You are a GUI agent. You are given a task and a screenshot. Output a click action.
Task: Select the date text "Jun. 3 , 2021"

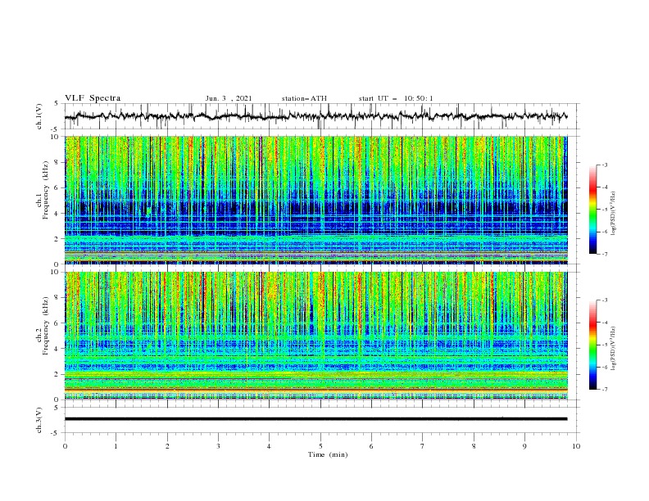229,98
